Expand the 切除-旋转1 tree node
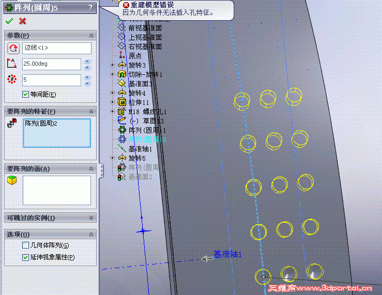This screenshot has width=382, height=295. coord(112,74)
